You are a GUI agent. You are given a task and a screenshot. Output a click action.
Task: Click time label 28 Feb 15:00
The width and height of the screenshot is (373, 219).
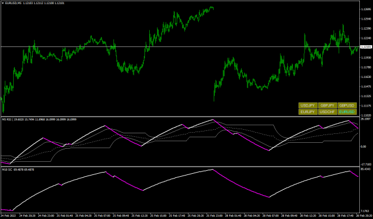point(326,215)
